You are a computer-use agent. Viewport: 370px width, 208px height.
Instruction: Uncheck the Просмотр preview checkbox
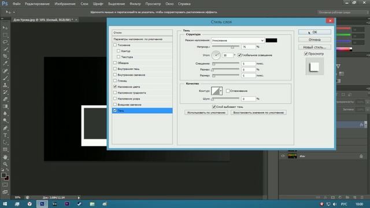[x=306, y=54]
